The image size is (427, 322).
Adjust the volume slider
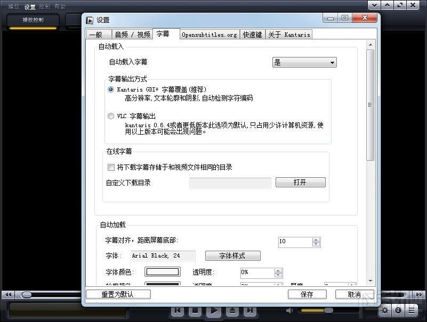pos(327,310)
